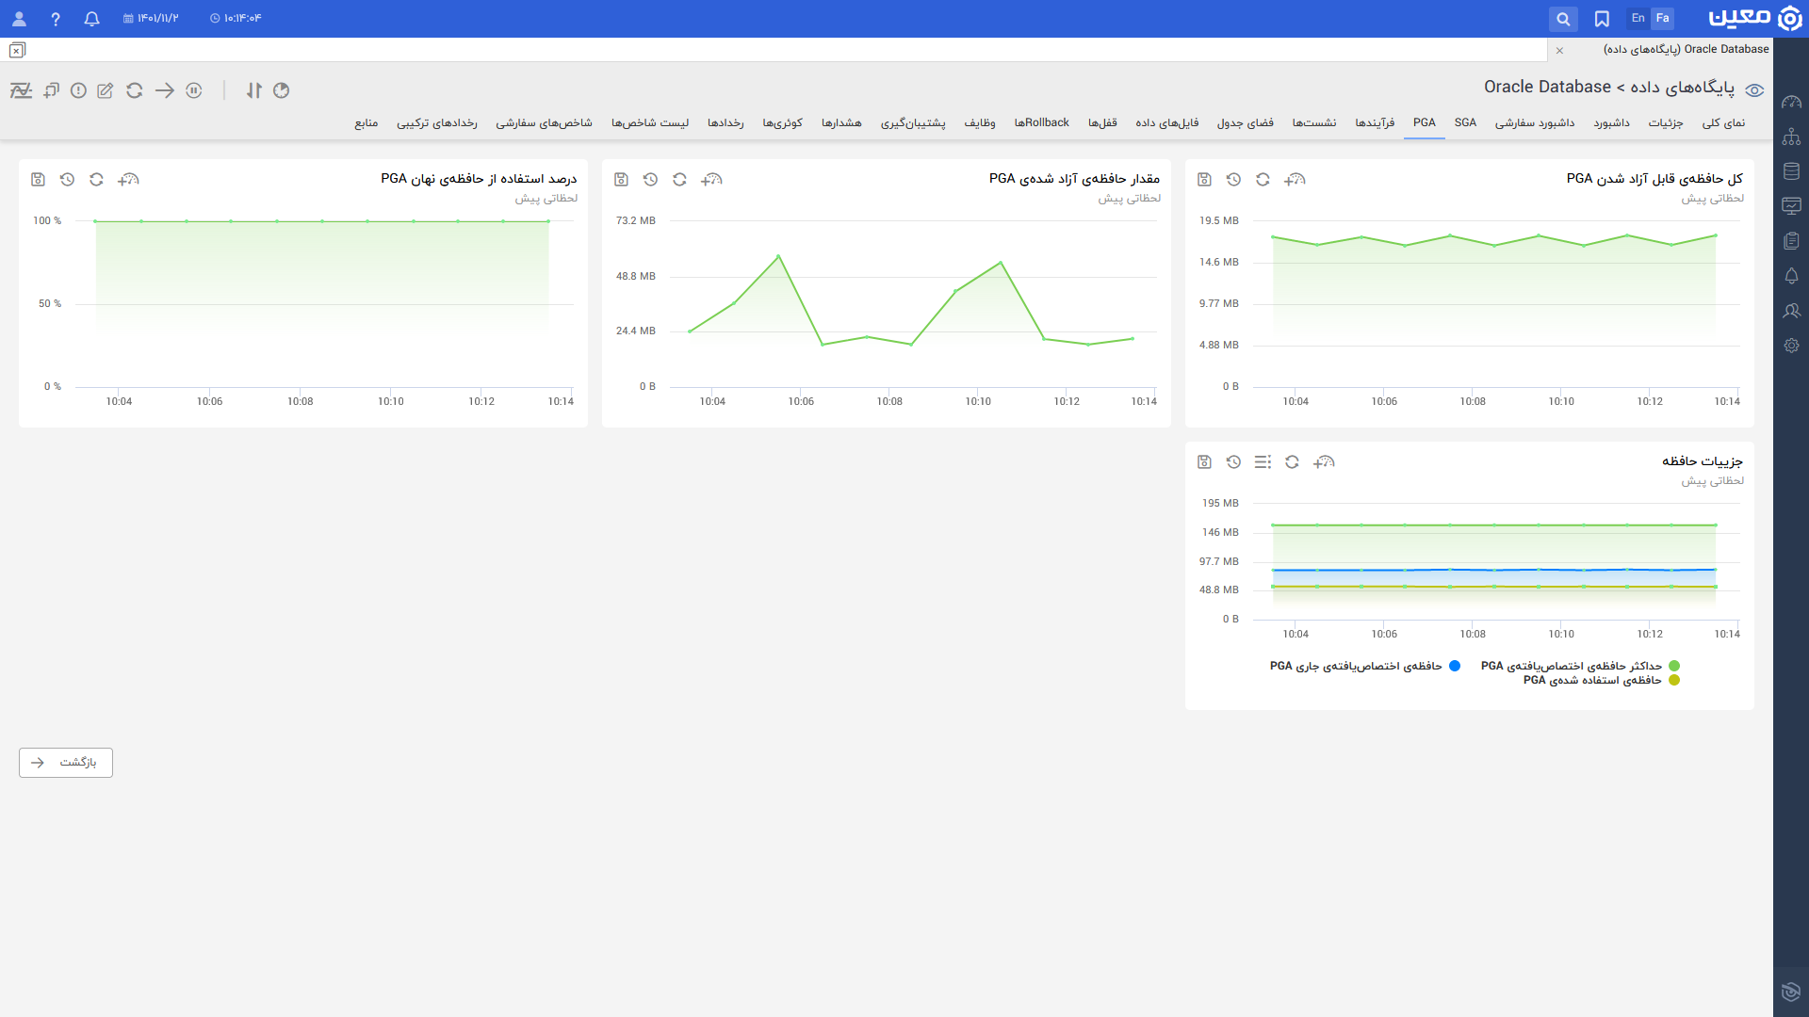Toggle the eye icon beside the Oracle Database title
The image size is (1809, 1017).
tap(1754, 90)
